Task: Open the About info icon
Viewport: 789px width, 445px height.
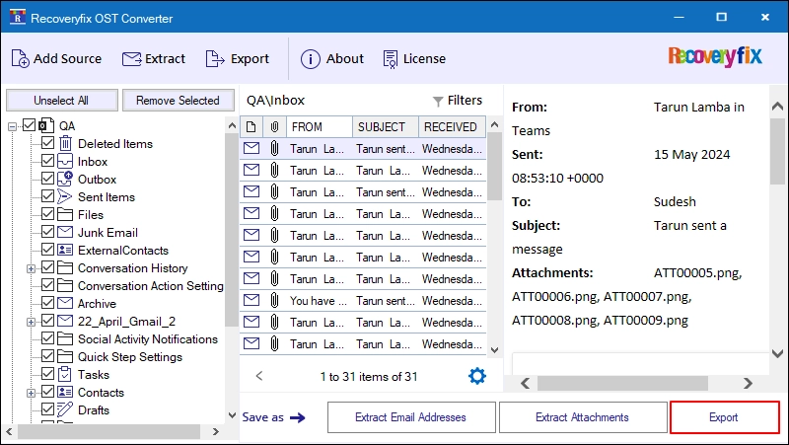Action: point(310,59)
